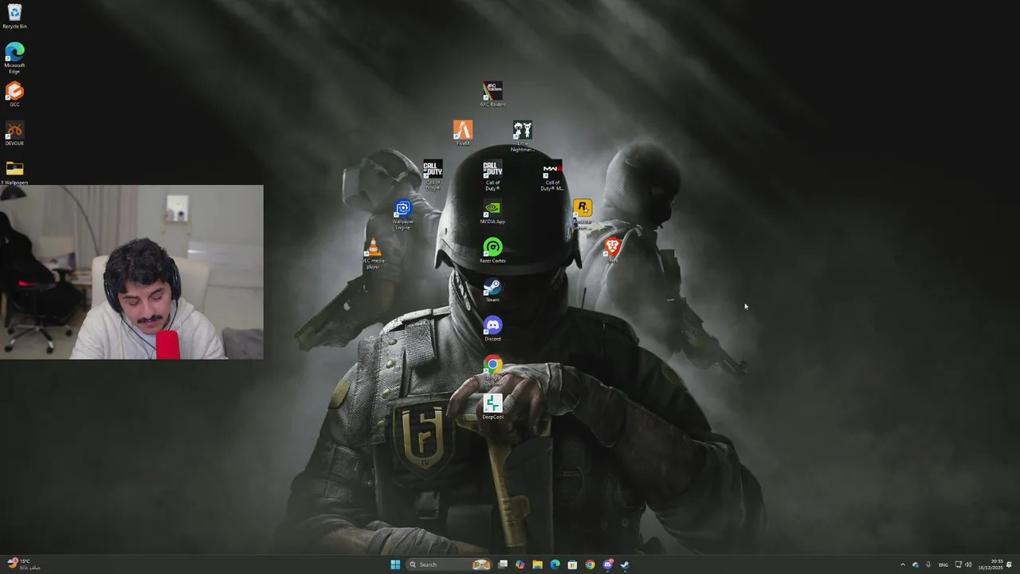The image size is (1020, 574).
Task: Select the Brave browser shortcut
Action: click(612, 250)
